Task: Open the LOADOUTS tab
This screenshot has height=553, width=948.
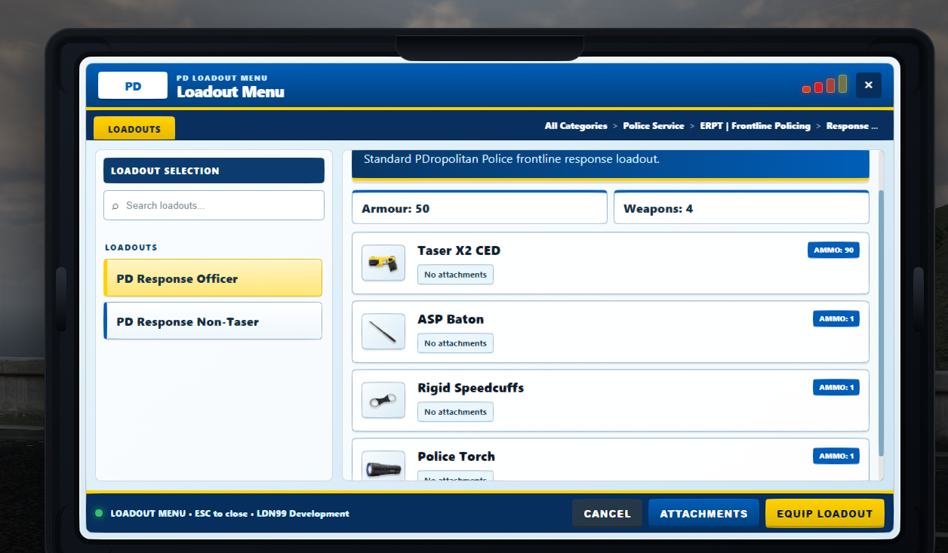Action: click(x=134, y=128)
